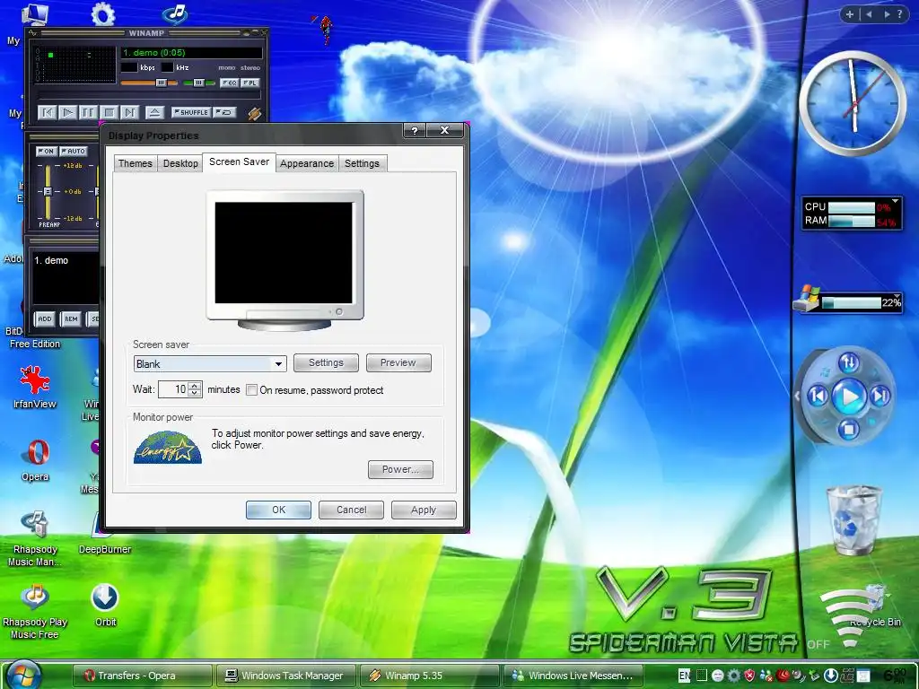Click Winamp seek position bar

tap(150, 95)
